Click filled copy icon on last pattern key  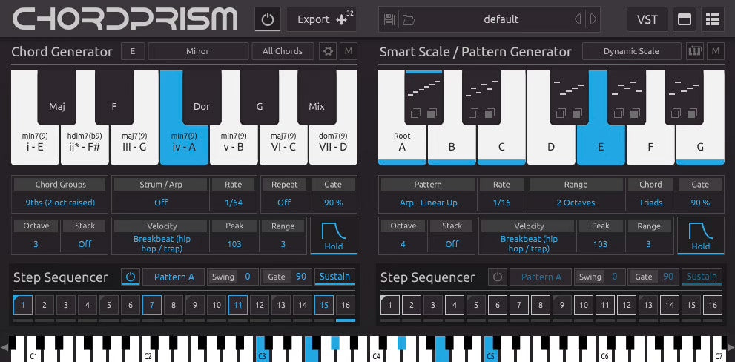tap(691, 113)
